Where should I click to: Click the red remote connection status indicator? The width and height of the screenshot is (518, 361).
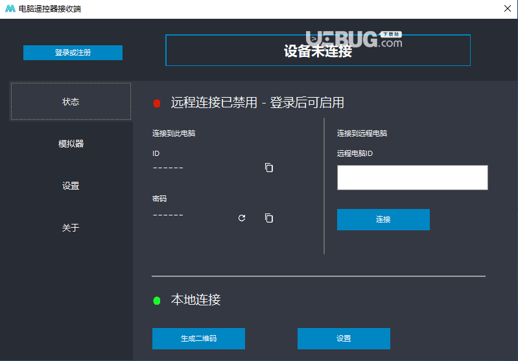(157, 104)
